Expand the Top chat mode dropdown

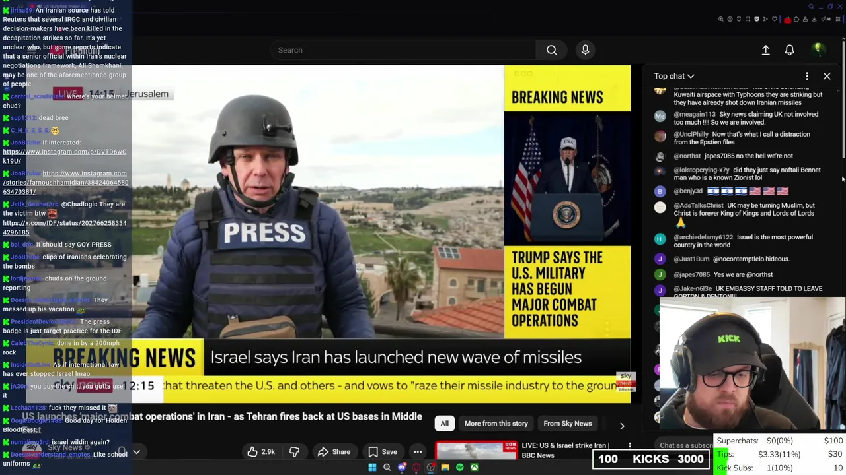pos(674,76)
